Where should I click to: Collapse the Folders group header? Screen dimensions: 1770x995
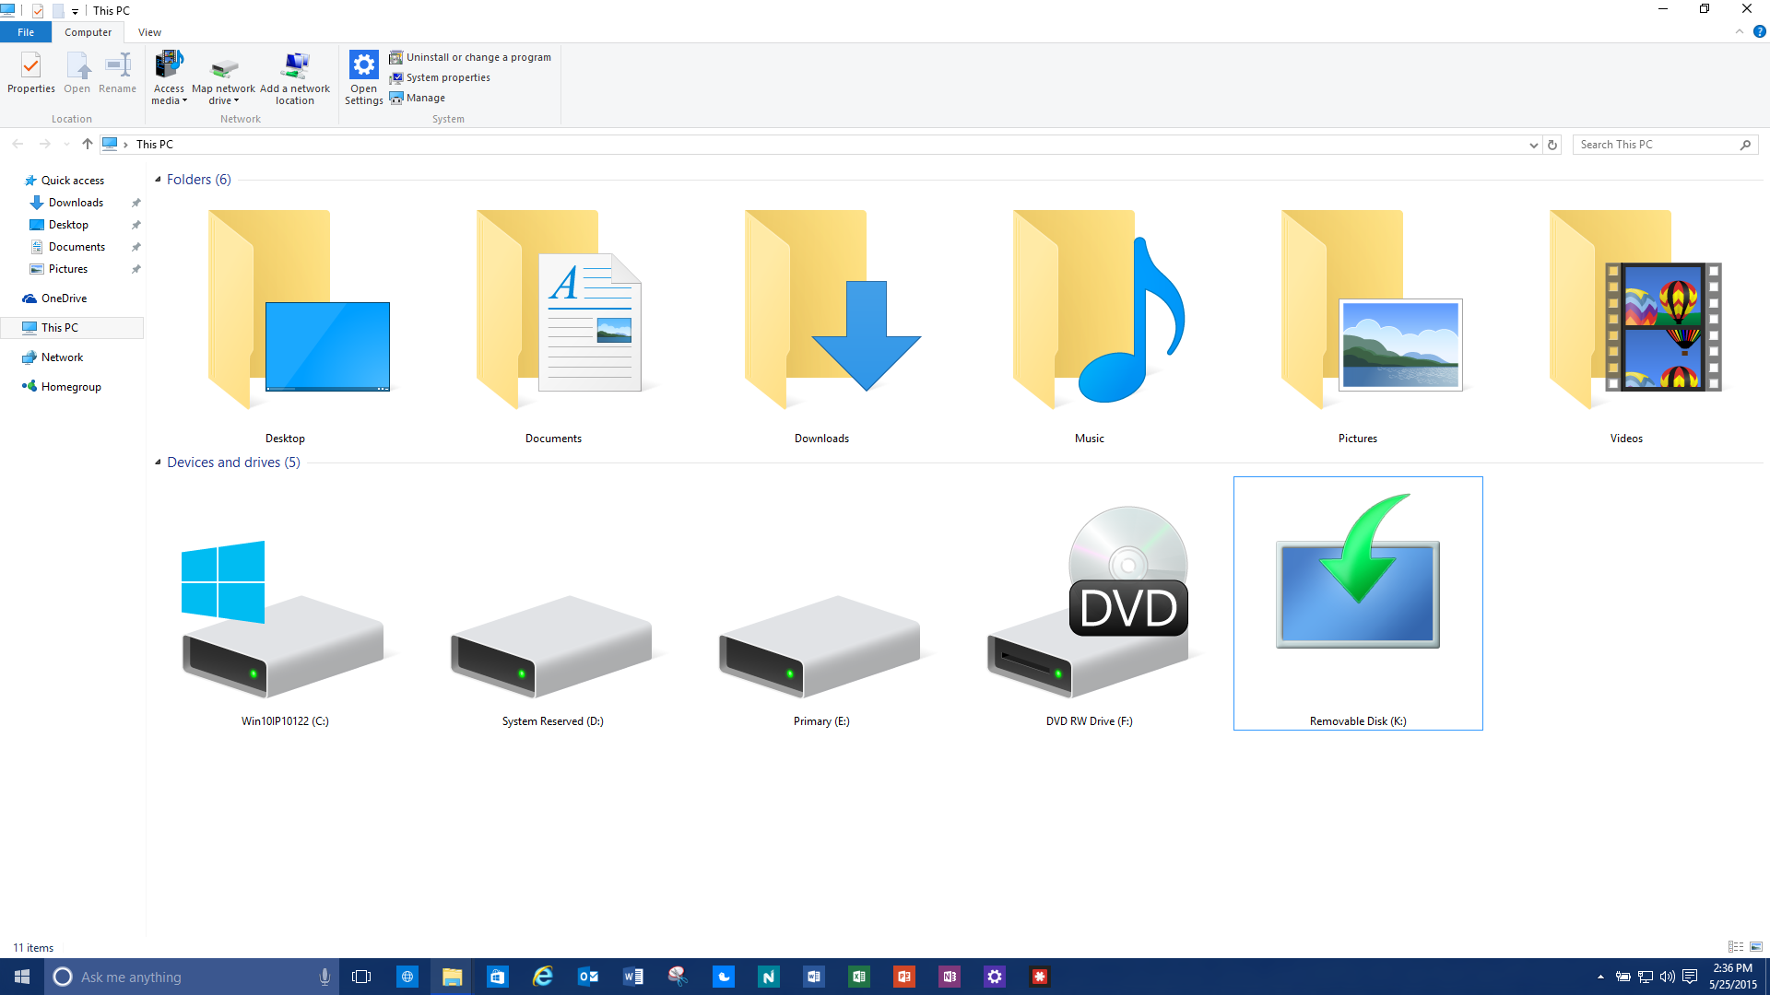[x=158, y=180]
